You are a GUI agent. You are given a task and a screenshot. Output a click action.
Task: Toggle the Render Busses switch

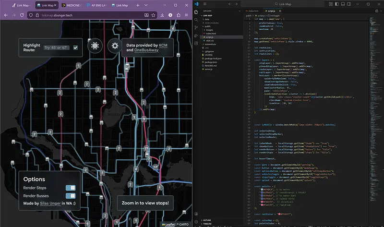click(71, 196)
